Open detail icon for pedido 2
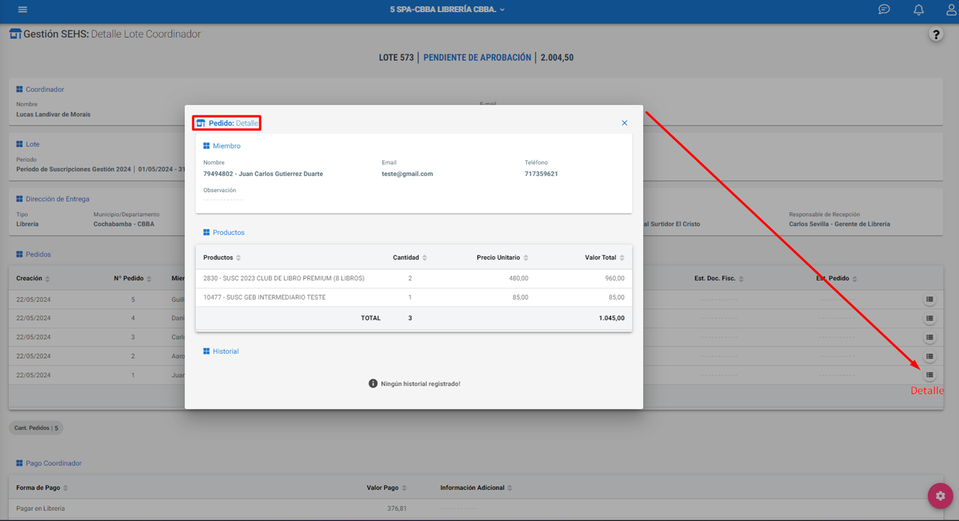The height and width of the screenshot is (521, 959). click(x=929, y=356)
